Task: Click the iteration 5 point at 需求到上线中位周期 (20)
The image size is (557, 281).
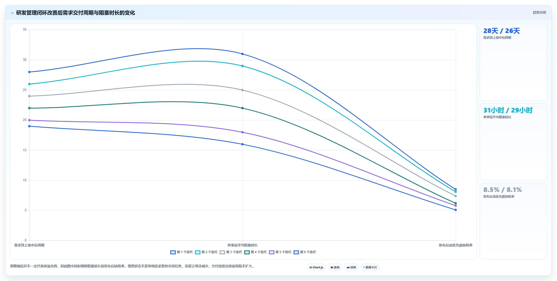Action: pyautogui.click(x=29, y=120)
